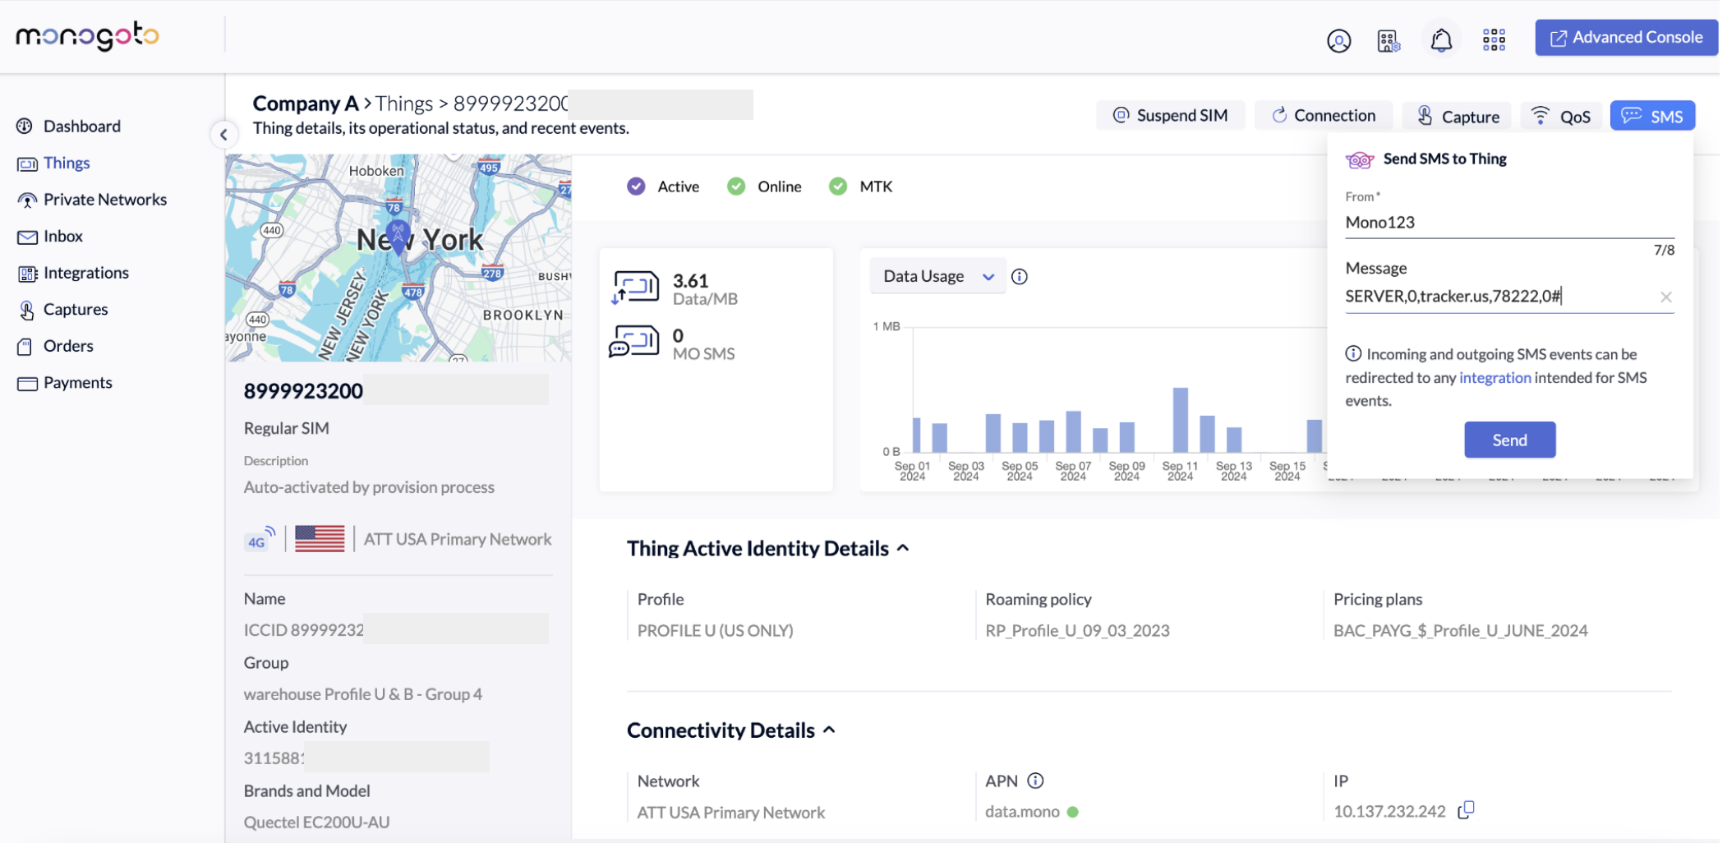Collapse Thing Active Identity Details section
The image size is (1727, 843).
[x=903, y=548]
